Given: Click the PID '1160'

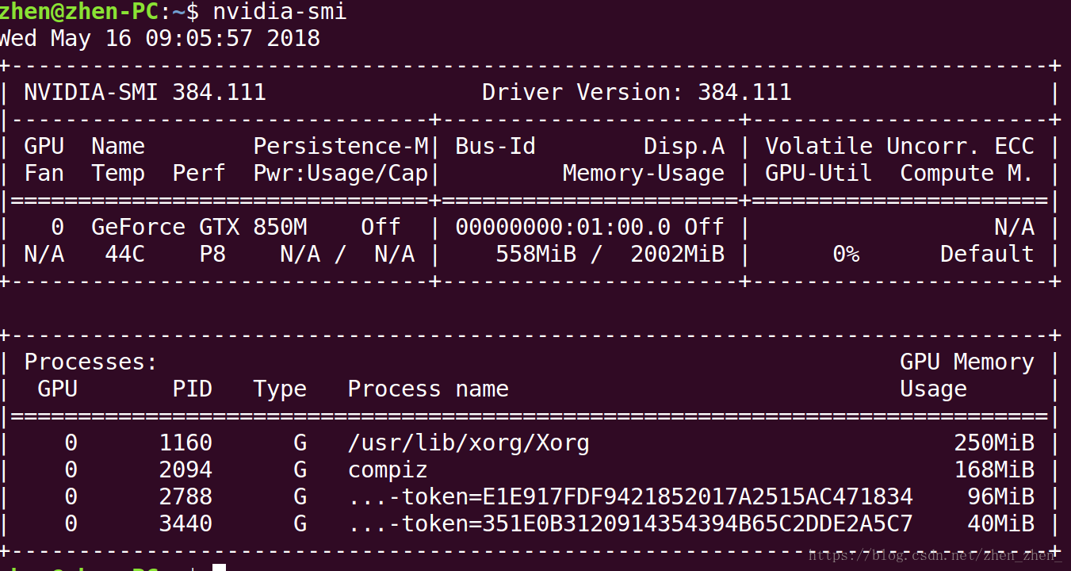Looking at the screenshot, I should coord(186,443).
